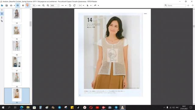This screenshot has height=110, width=195.
Task: Open YouTube app from taskbar
Action: point(97,108)
